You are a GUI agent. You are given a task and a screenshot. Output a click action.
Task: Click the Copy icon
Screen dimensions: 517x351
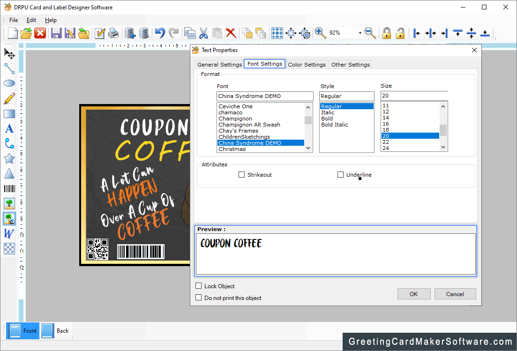[190, 33]
